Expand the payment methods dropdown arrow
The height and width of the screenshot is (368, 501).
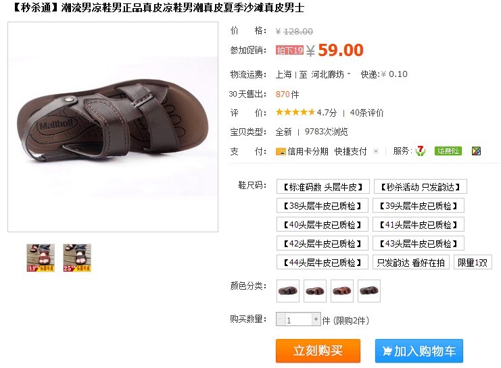[376, 151]
